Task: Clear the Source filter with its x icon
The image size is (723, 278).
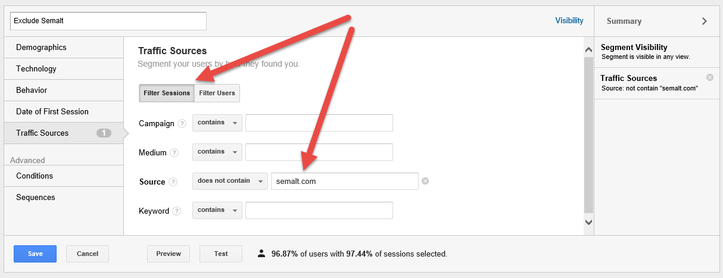Action: click(425, 182)
